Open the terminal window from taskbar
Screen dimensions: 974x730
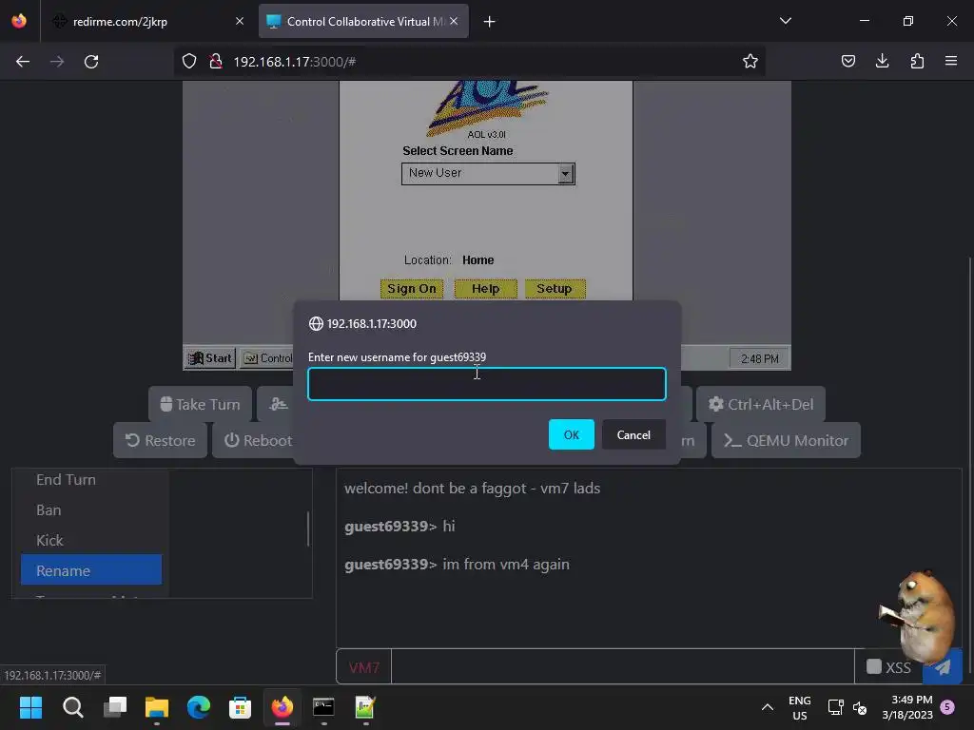click(x=323, y=707)
